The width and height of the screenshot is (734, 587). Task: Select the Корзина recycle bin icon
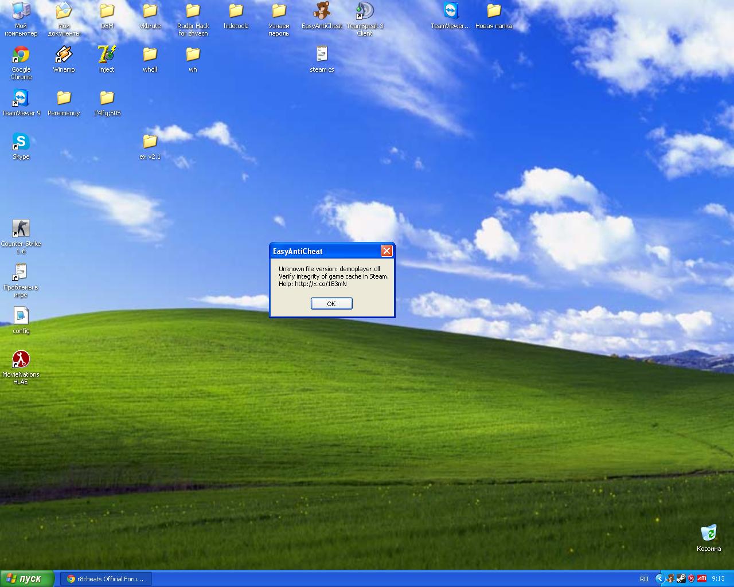[709, 538]
